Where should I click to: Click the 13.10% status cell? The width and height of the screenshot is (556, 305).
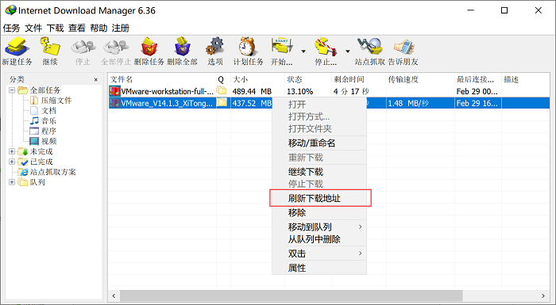[x=300, y=91]
